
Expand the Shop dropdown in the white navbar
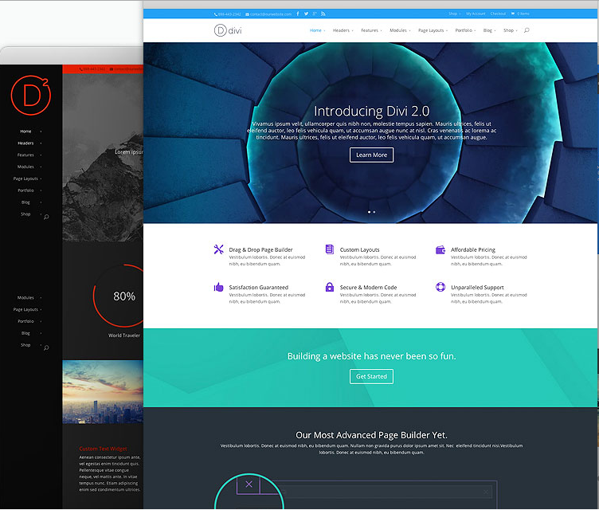pos(511,30)
